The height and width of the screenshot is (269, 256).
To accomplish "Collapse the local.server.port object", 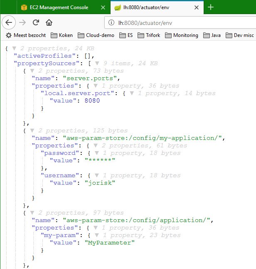I will 132,93.
